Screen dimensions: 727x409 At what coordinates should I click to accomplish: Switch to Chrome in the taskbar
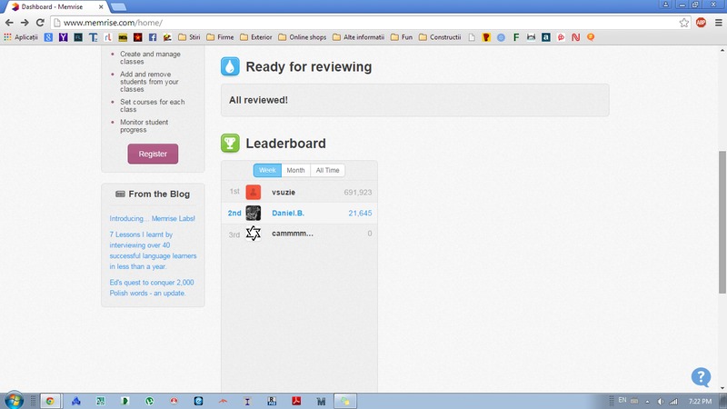coord(50,401)
